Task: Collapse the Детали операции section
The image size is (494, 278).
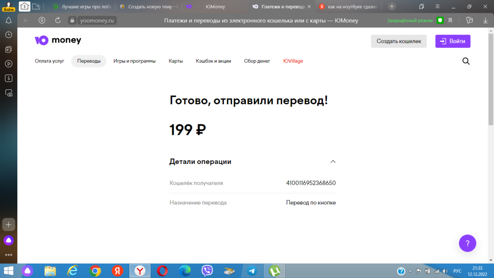Action: coord(332,161)
